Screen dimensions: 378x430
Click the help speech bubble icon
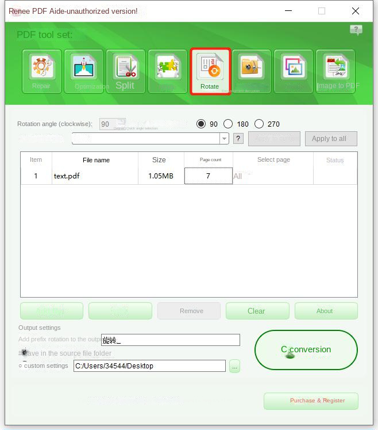click(x=356, y=31)
